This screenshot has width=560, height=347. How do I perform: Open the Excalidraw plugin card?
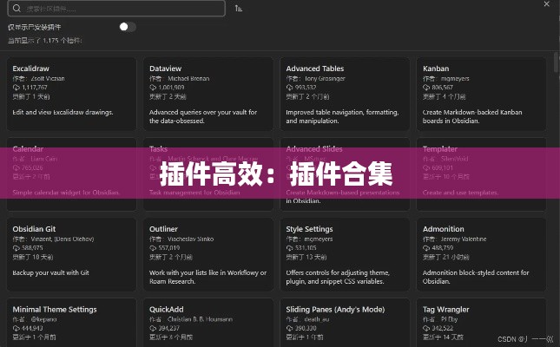click(x=71, y=94)
